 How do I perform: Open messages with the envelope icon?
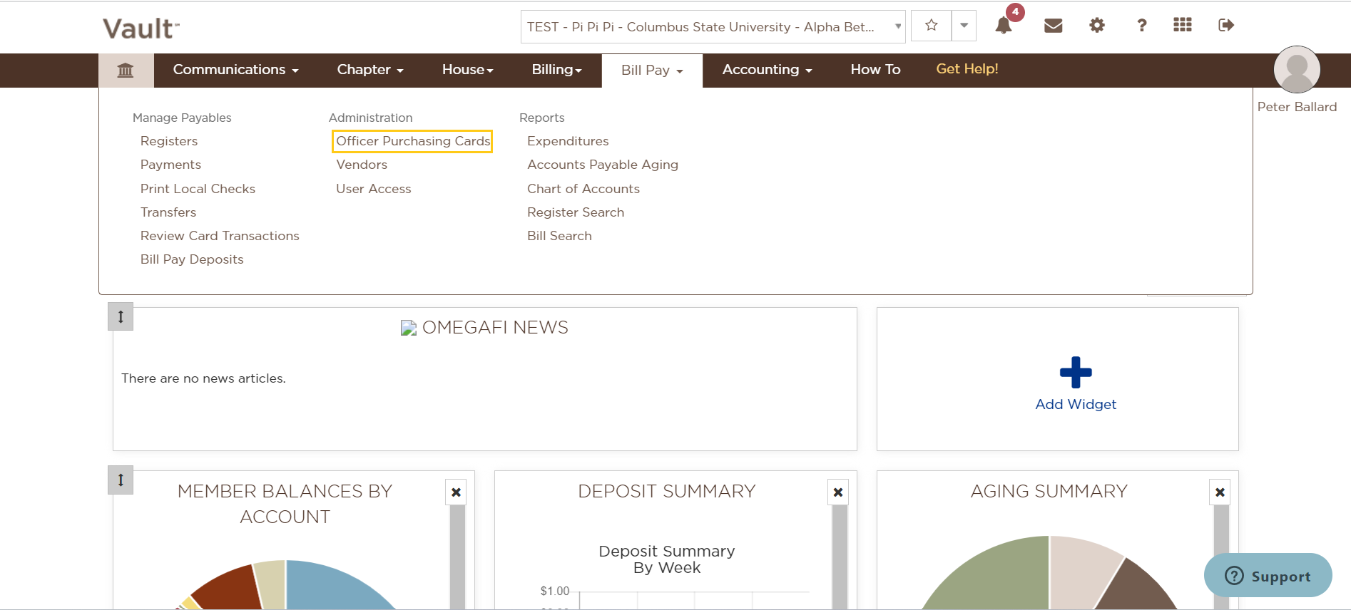(1053, 26)
